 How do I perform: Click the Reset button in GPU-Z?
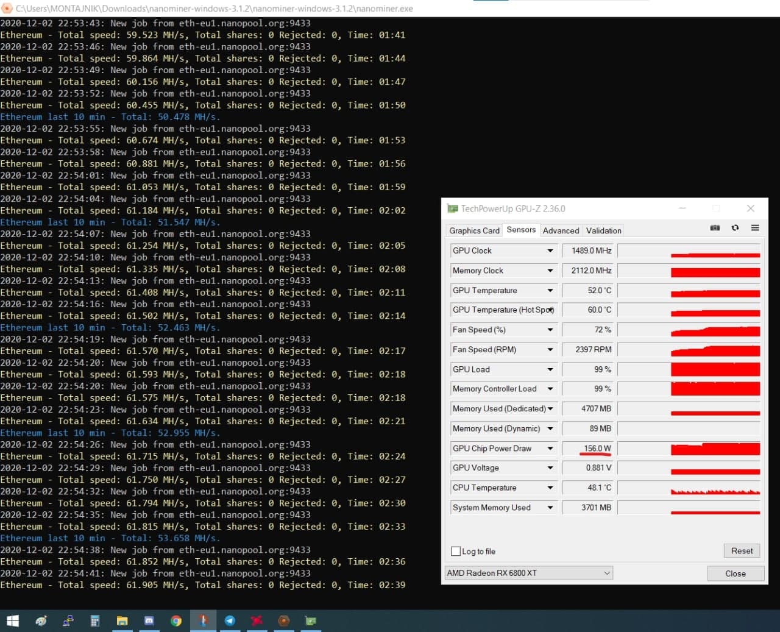pyautogui.click(x=742, y=550)
